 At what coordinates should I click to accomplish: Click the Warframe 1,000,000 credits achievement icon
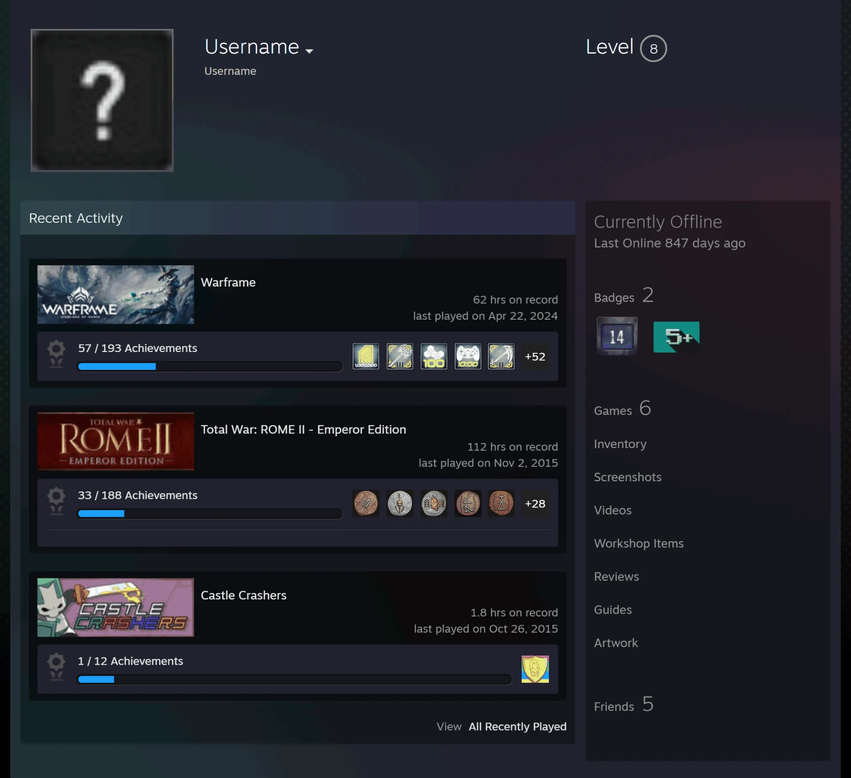[366, 356]
